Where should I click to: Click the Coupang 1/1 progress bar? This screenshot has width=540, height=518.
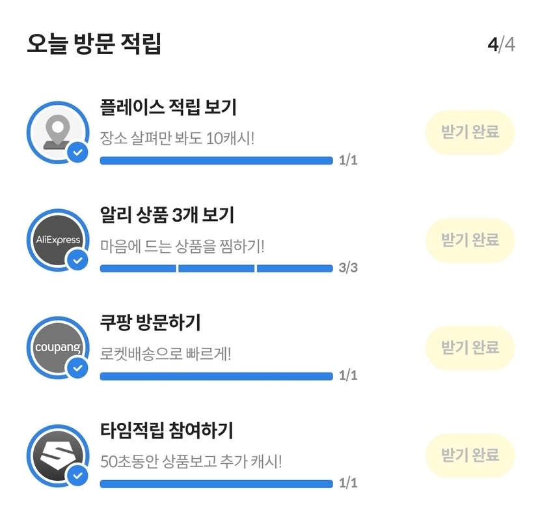click(x=216, y=376)
